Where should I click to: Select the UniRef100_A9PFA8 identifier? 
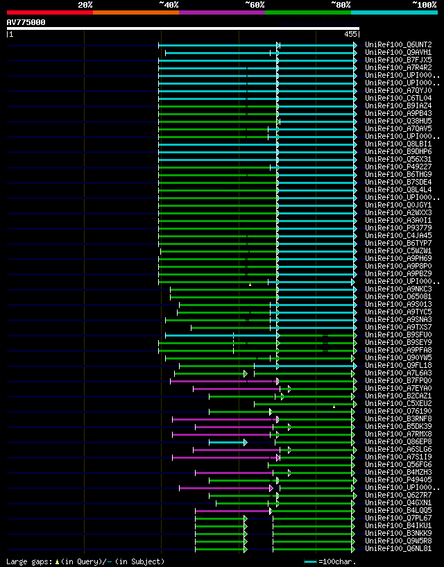click(398, 350)
